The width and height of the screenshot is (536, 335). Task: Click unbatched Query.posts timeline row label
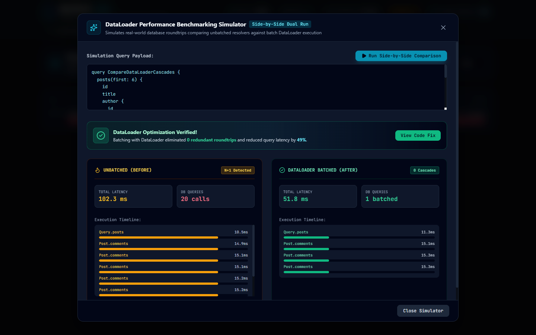tap(111, 232)
